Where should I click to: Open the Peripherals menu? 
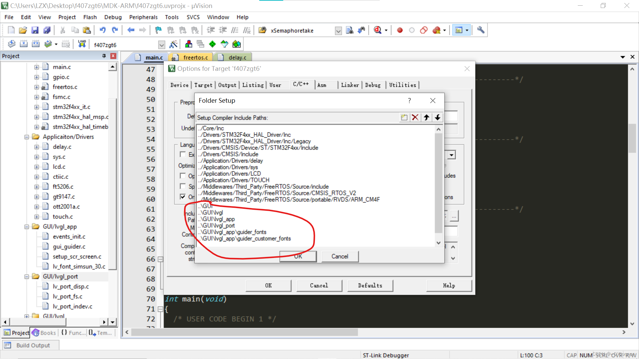[x=143, y=17]
